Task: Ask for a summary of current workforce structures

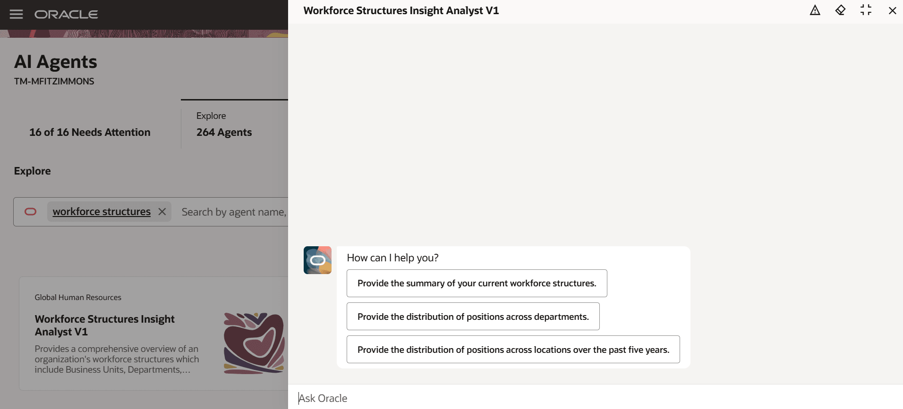Action: click(x=476, y=283)
